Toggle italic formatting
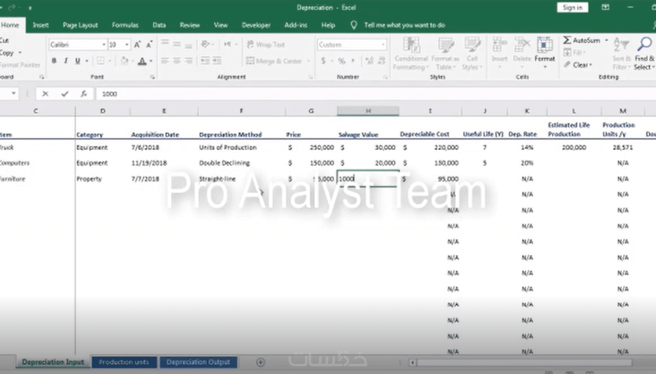The width and height of the screenshot is (656, 374). [66, 61]
